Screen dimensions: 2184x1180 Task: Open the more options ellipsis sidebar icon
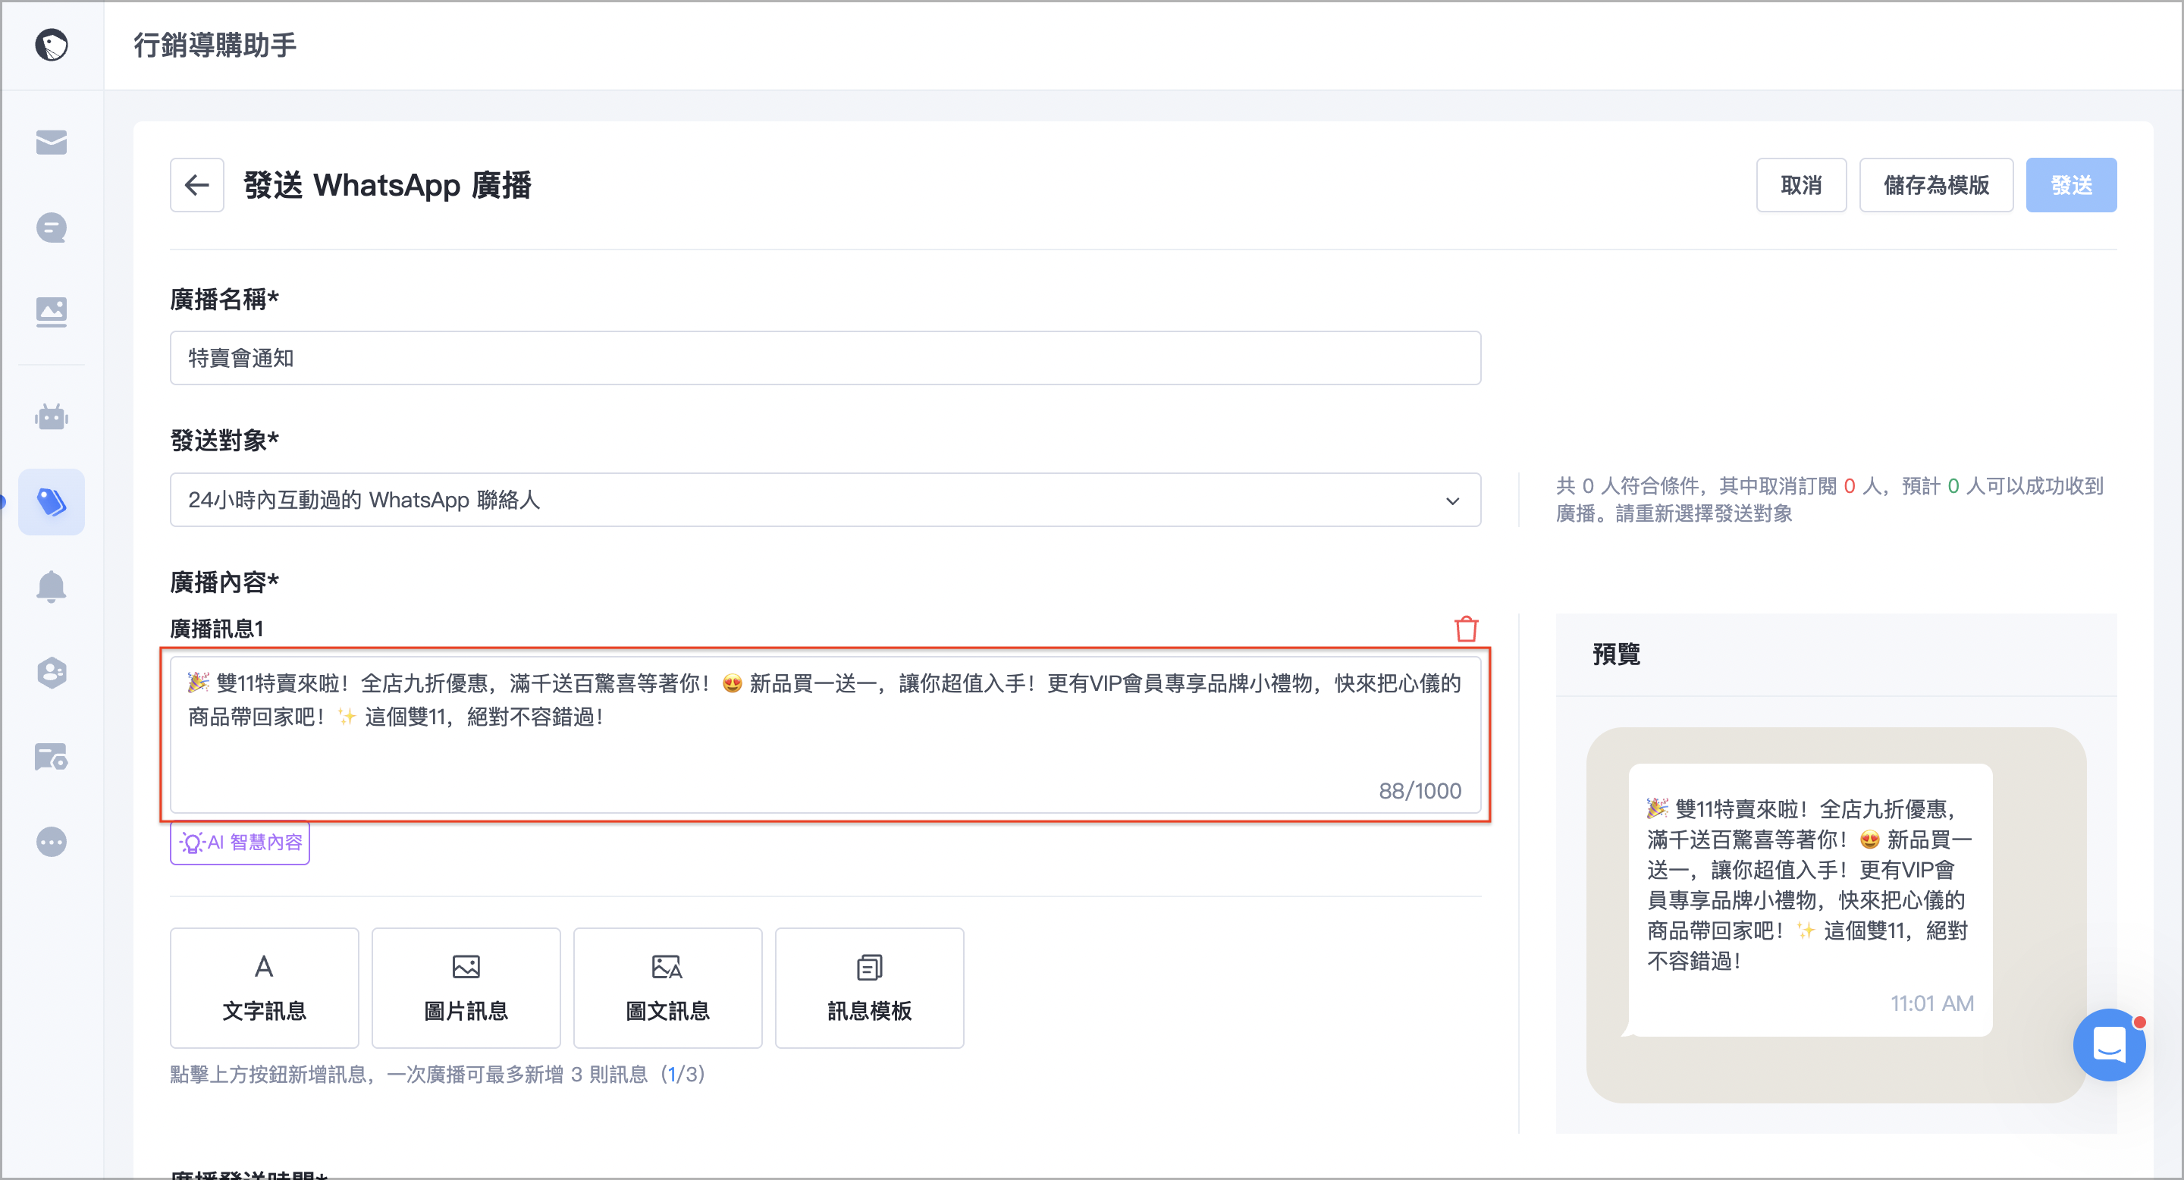point(52,842)
